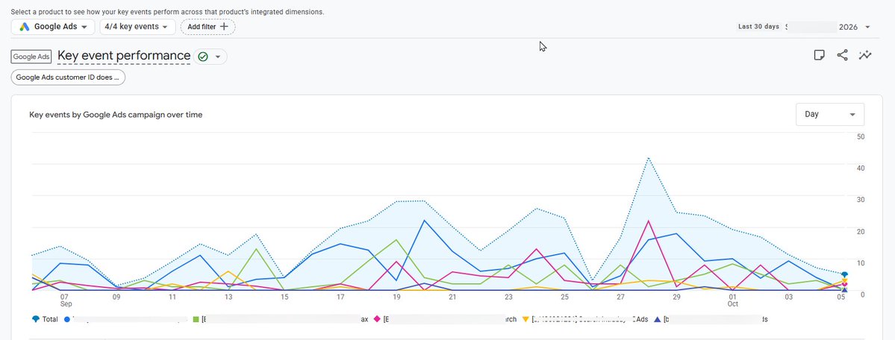Image resolution: width=895 pixels, height=340 pixels.
Task: Click the plus icon in Add filter
Action: [224, 26]
